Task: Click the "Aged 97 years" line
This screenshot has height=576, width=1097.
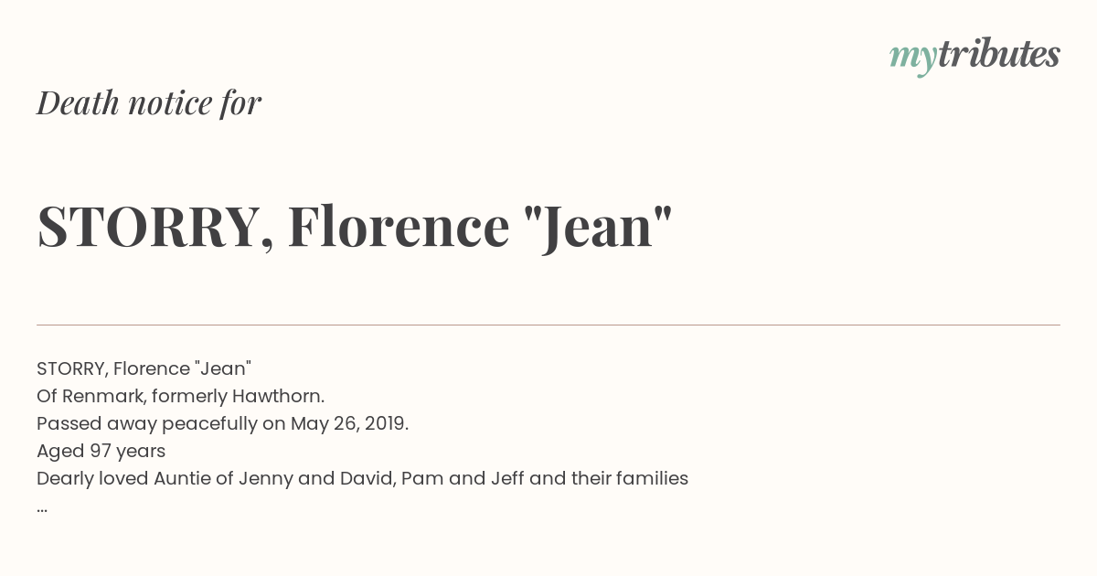Action: point(101,451)
